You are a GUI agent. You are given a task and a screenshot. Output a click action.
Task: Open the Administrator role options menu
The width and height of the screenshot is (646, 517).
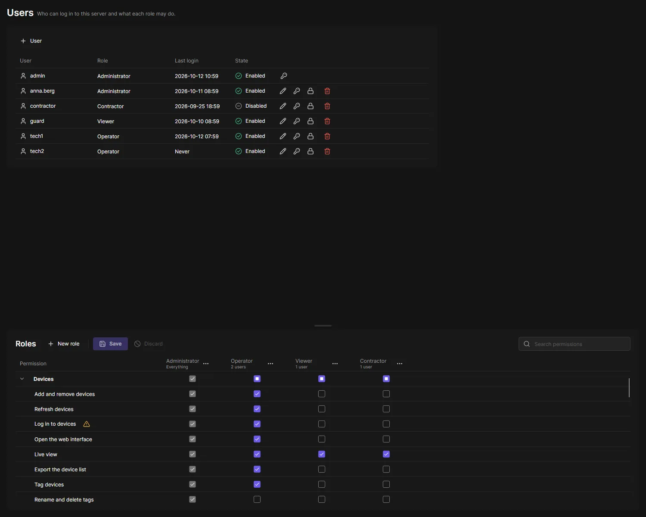coord(206,364)
